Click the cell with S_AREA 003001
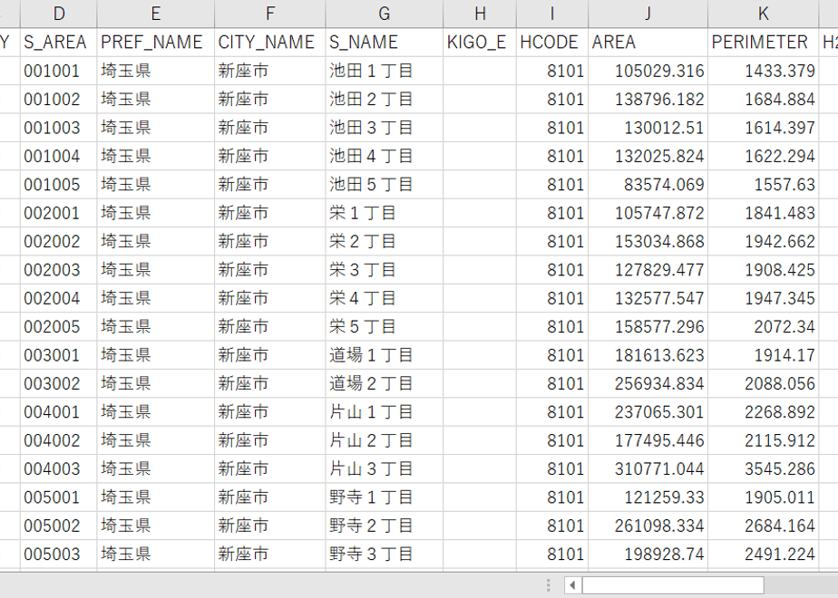This screenshot has width=838, height=598. pyautogui.click(x=59, y=355)
